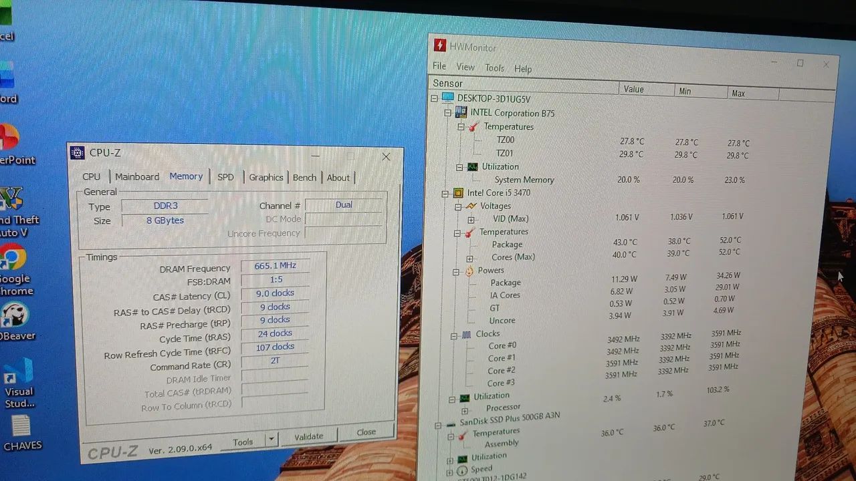Click the Intel Core i5 3470 CPU icon
The width and height of the screenshot is (856, 481).
pyautogui.click(x=458, y=193)
